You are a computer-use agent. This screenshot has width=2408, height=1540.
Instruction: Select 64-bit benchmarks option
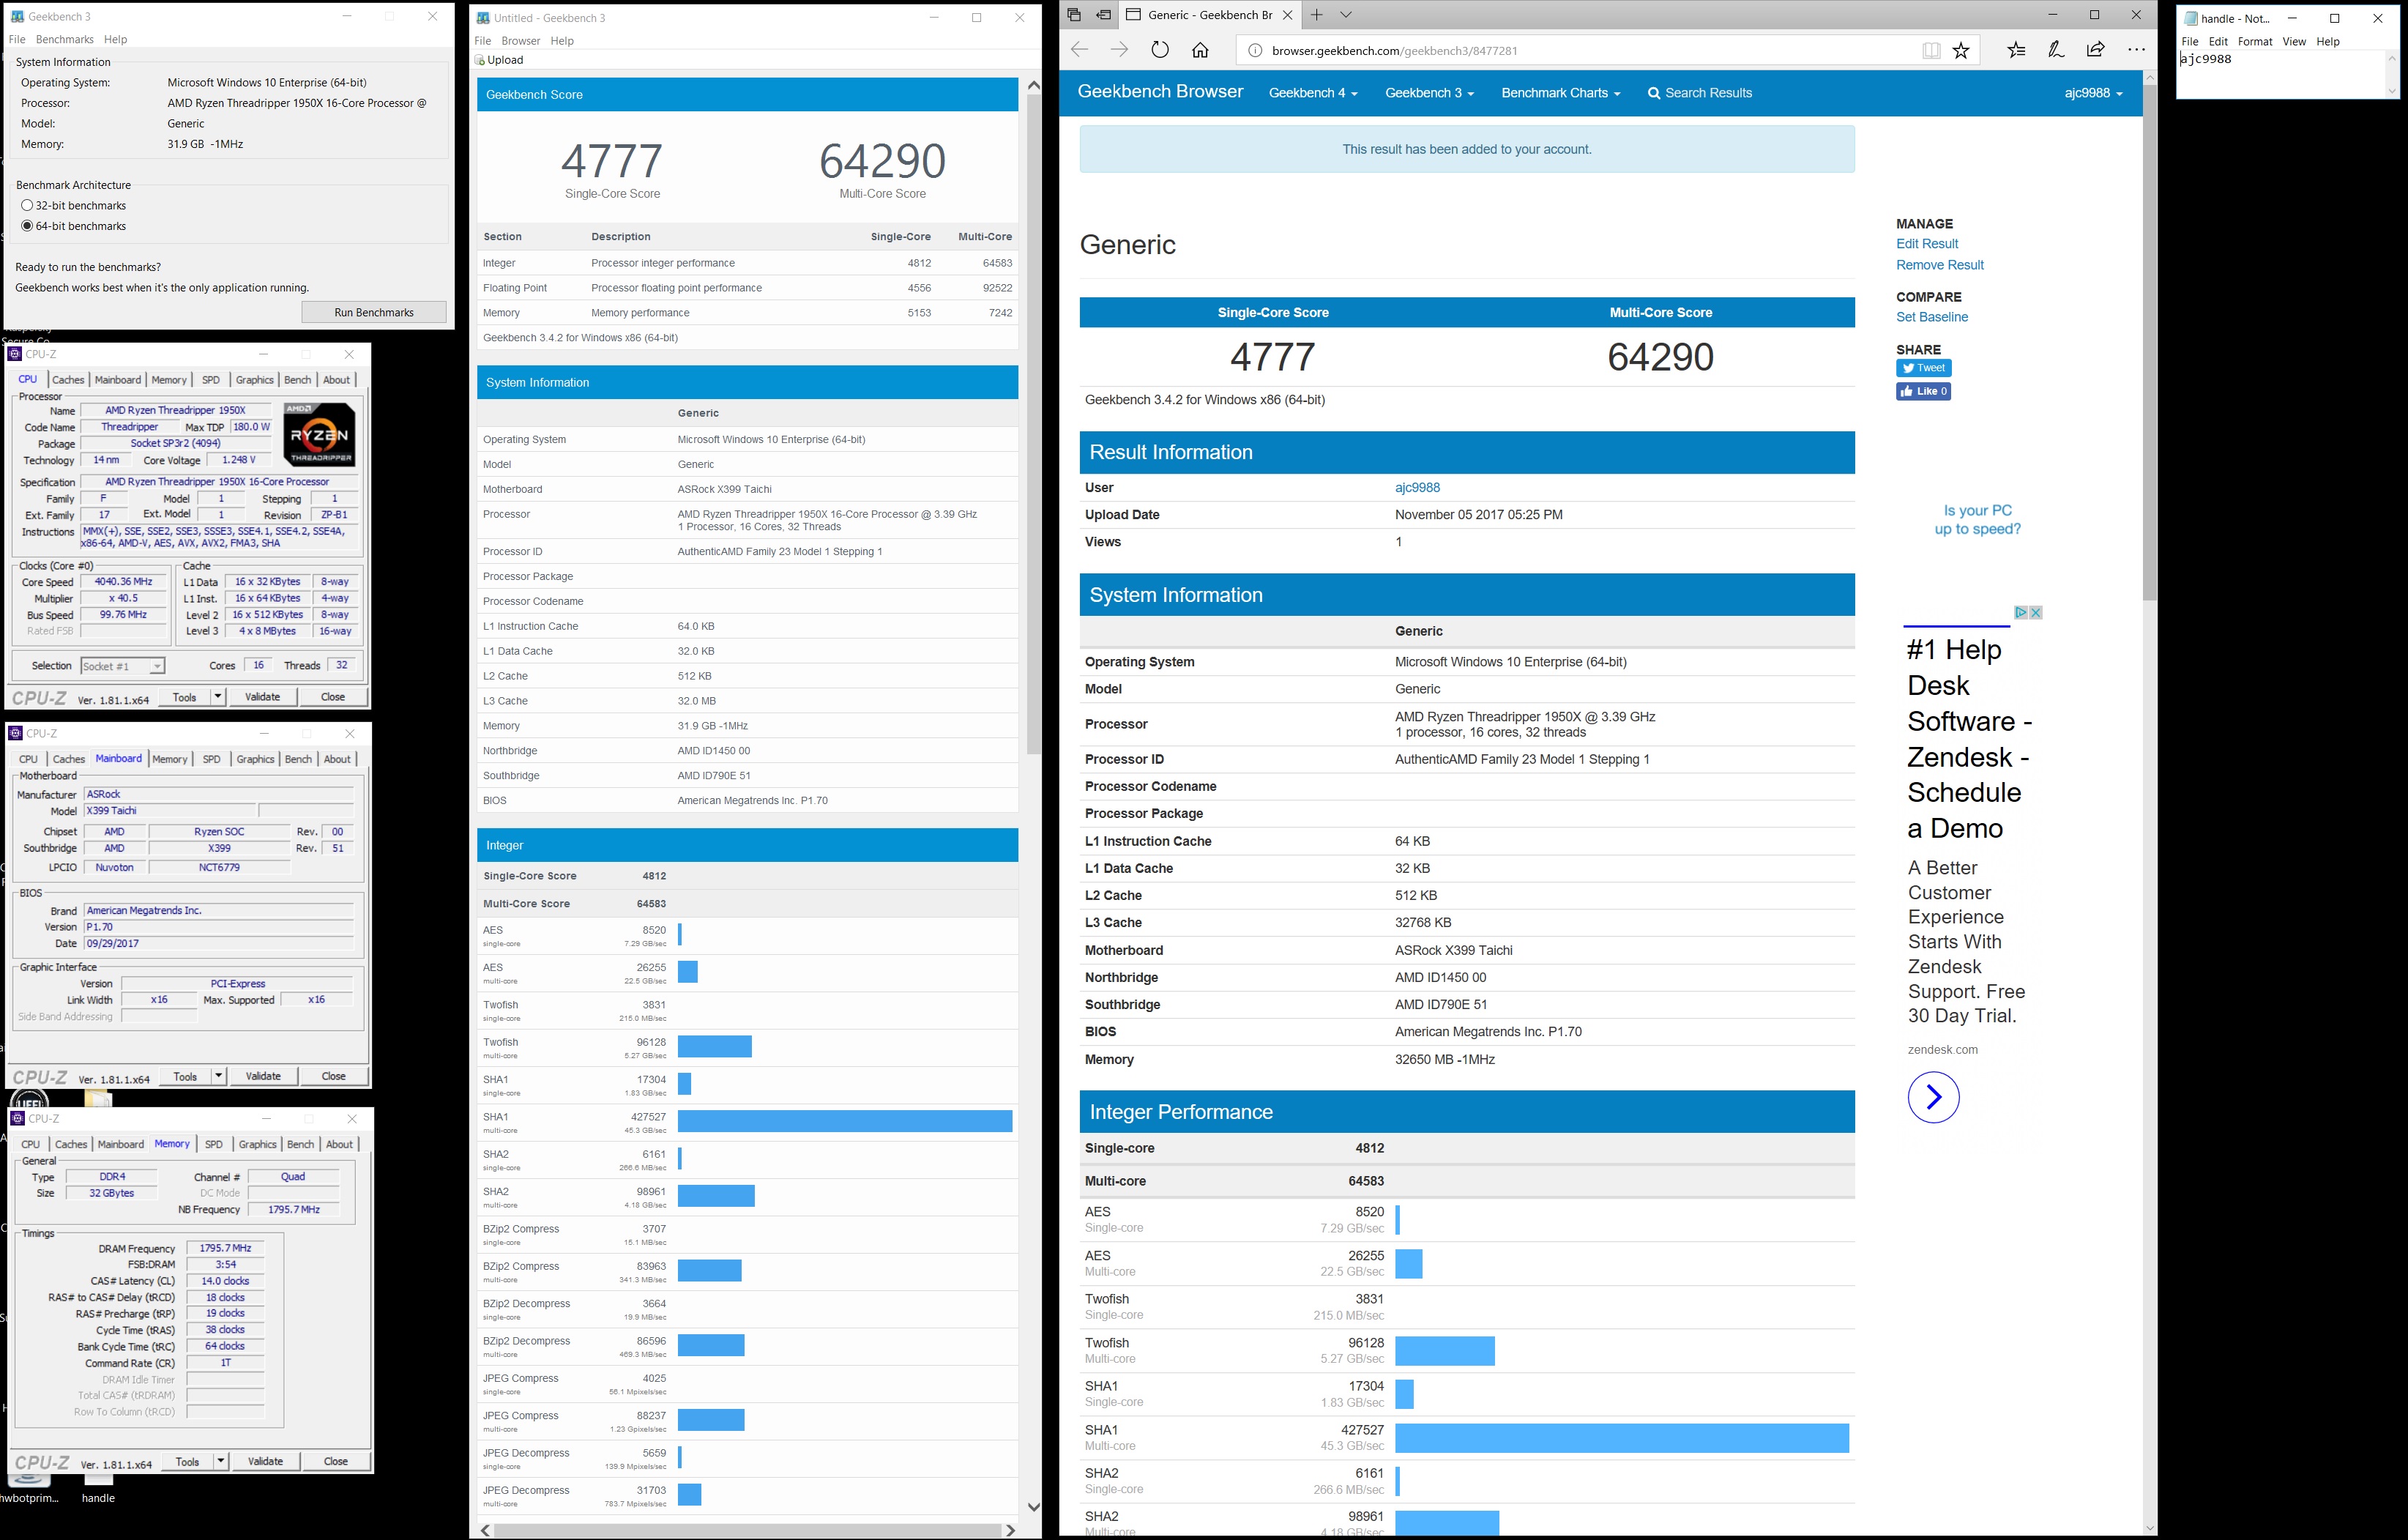pos(74,226)
